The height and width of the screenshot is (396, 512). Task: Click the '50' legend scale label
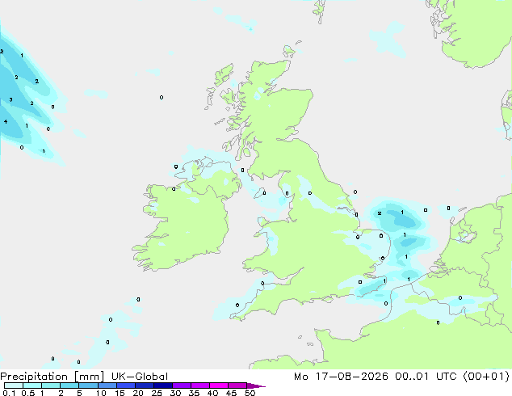tap(250, 393)
